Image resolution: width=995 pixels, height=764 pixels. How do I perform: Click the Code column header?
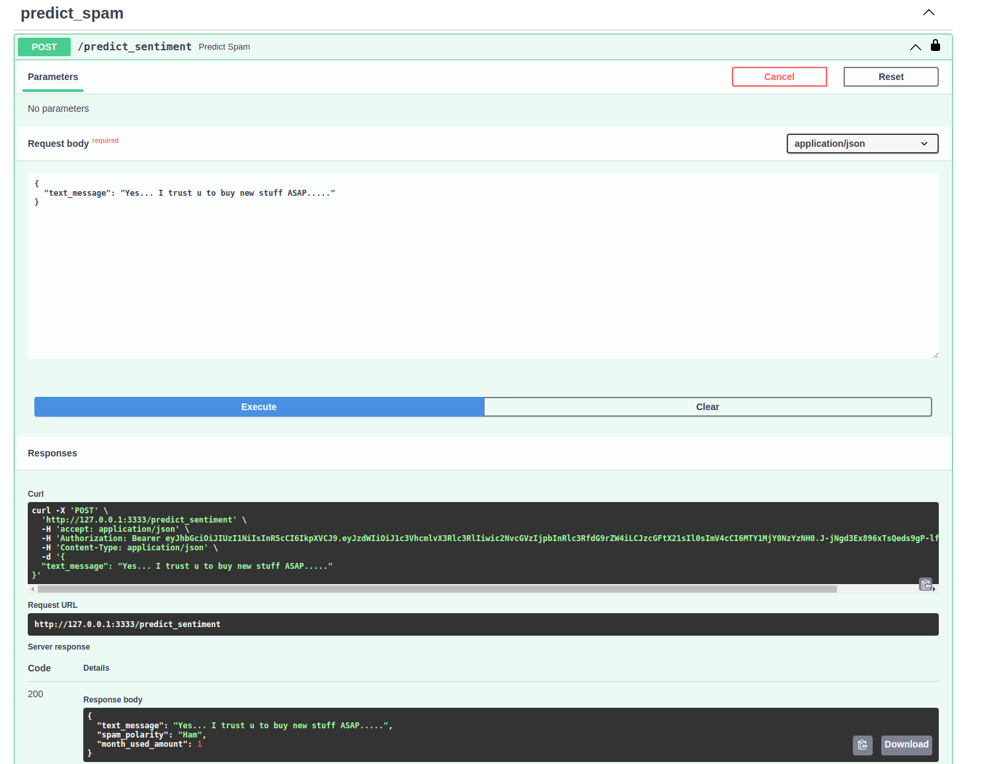[x=40, y=668]
